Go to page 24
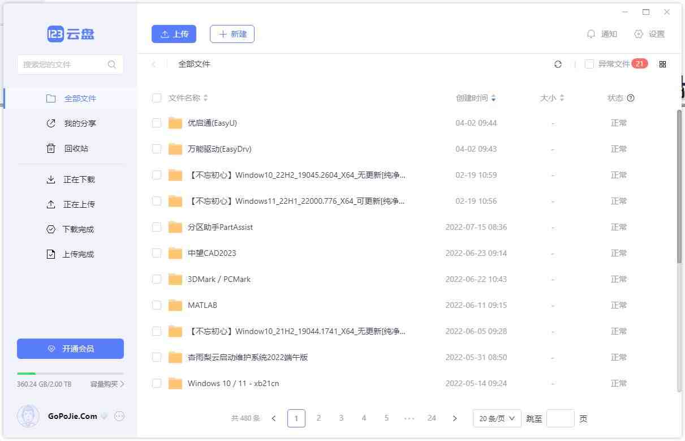685x441 pixels. tap(432, 418)
